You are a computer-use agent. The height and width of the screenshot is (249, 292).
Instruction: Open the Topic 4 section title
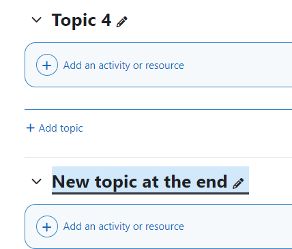[81, 20]
